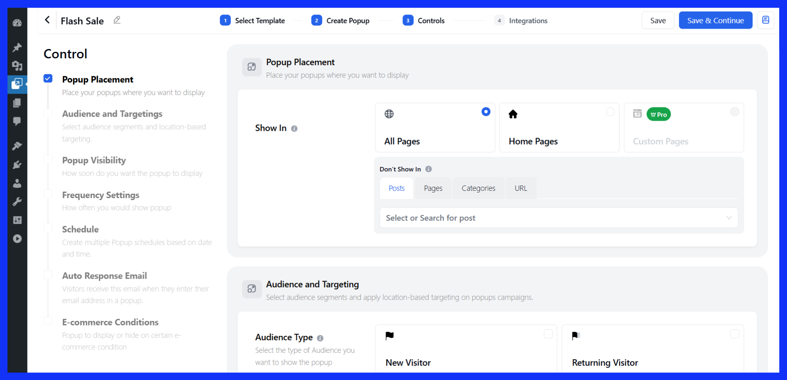Select the active popup builder sidebar icon

17,84
